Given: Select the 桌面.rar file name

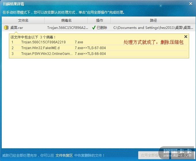Looking at the screenshot, I should click(17, 28).
